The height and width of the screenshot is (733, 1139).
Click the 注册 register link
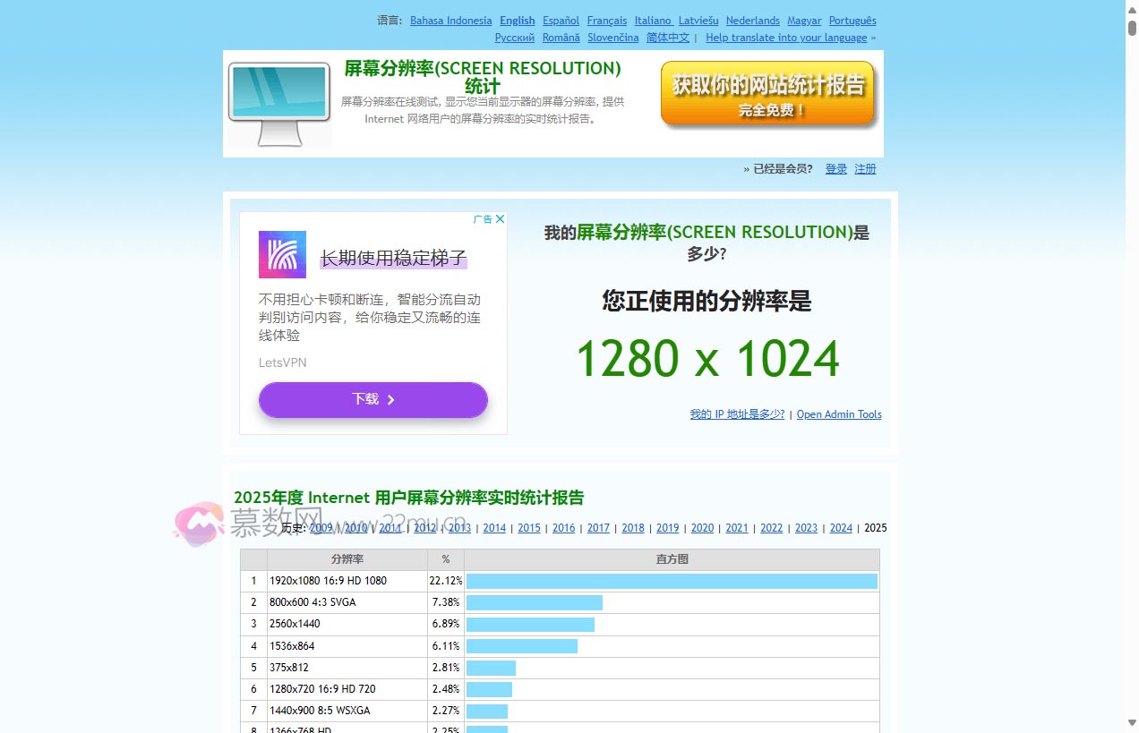click(865, 168)
